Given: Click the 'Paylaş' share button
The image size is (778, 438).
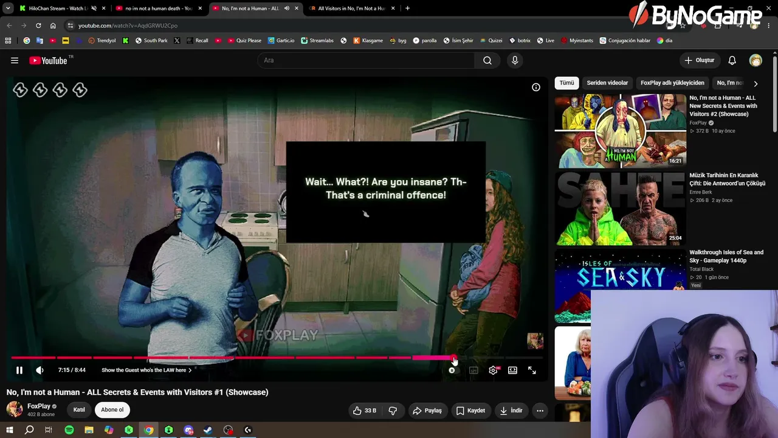Looking at the screenshot, I should click(427, 411).
